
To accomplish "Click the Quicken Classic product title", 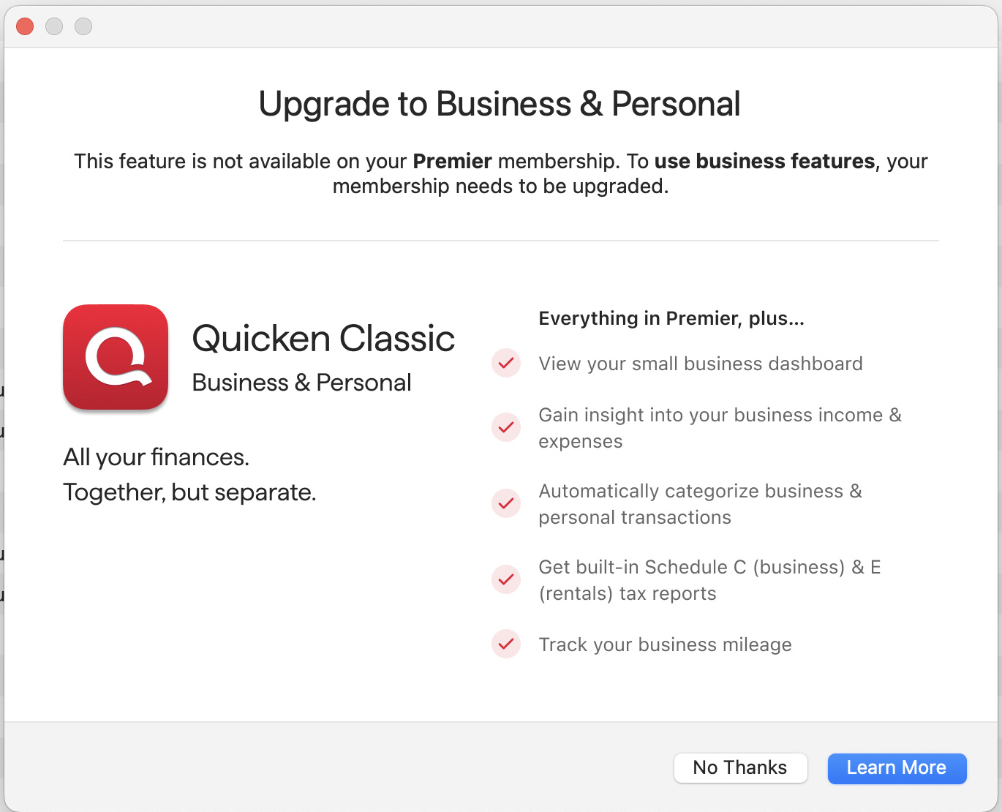I will click(323, 339).
